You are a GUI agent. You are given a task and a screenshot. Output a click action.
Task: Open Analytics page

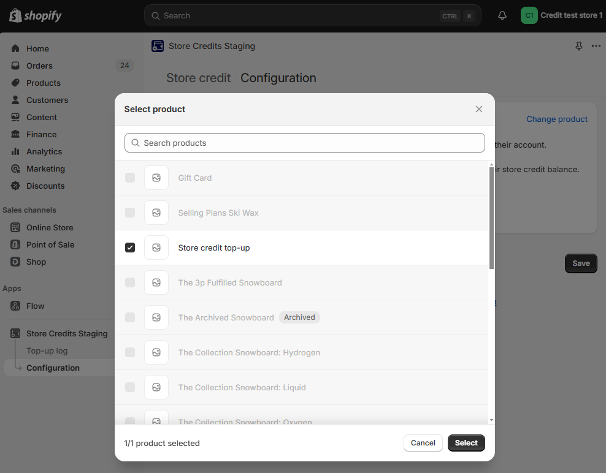44,152
